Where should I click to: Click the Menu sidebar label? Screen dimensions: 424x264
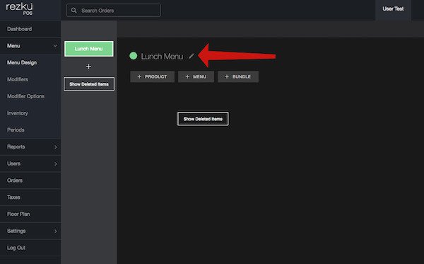point(13,46)
